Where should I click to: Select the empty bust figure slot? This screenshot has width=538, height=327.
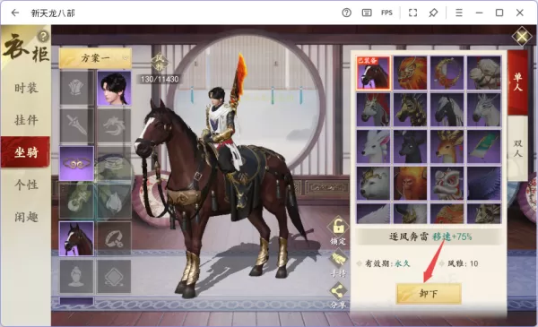click(76, 276)
